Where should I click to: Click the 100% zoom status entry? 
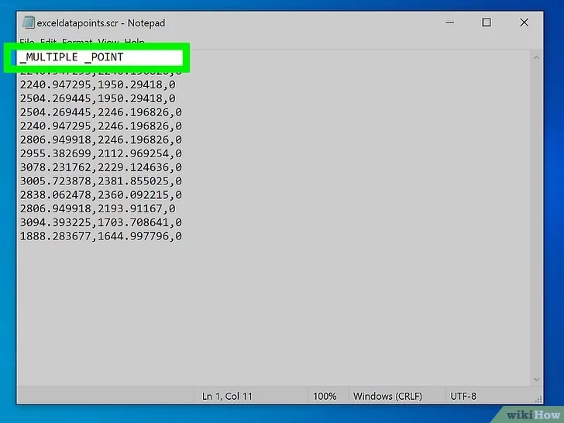click(x=325, y=396)
